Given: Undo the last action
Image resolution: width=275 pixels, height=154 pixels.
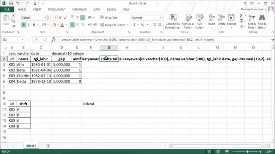Looking at the screenshot, I should coord(18,3).
